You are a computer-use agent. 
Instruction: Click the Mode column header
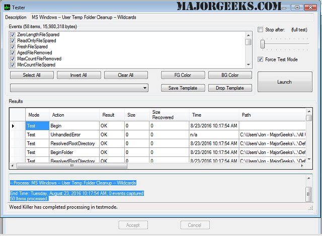pyautogui.click(x=37, y=115)
